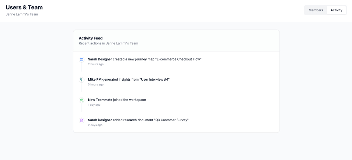The width and height of the screenshot is (352, 160).
Task: Click the Mike PM name
Action: click(x=95, y=80)
